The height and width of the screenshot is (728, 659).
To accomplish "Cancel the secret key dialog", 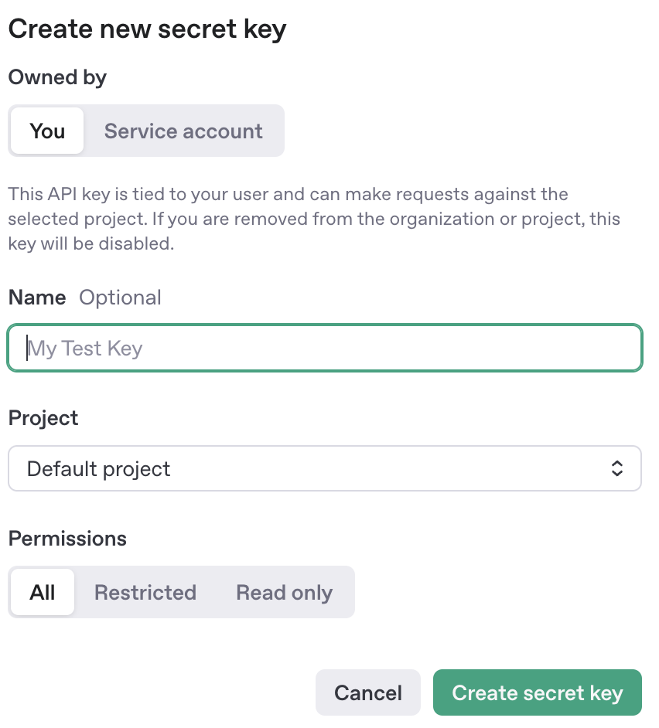I will (368, 692).
